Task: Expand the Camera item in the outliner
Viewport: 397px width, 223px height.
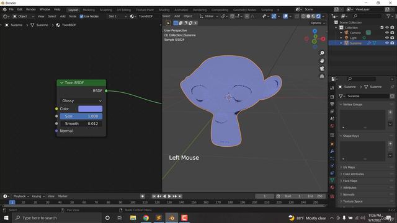Action: 341,33
